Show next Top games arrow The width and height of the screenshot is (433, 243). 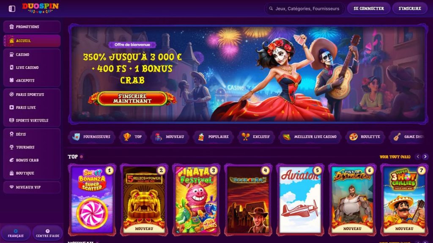click(425, 157)
